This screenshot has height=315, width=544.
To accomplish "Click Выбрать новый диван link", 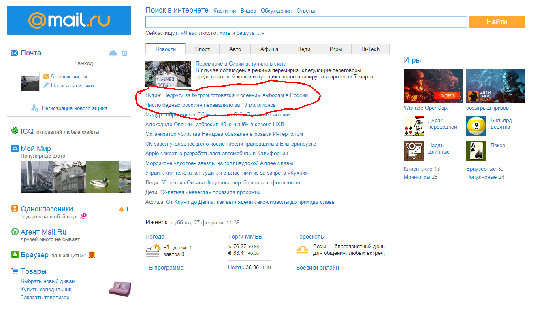I will point(48,281).
